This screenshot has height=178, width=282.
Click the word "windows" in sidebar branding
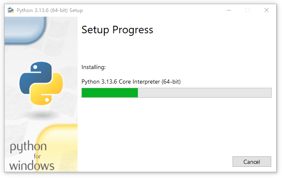32,166
